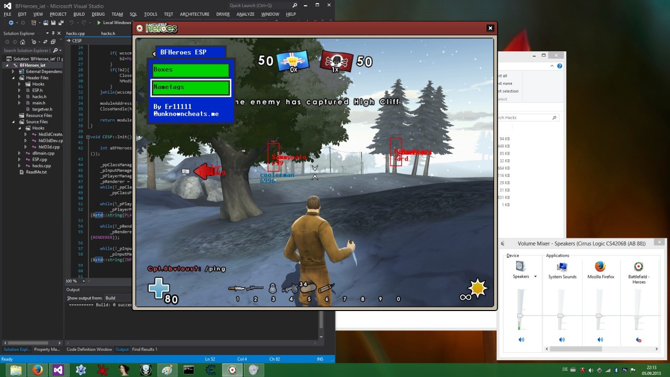The height and width of the screenshot is (377, 670).
Task: Click Collapse All icon in Solution Explorer
Action: (53, 42)
